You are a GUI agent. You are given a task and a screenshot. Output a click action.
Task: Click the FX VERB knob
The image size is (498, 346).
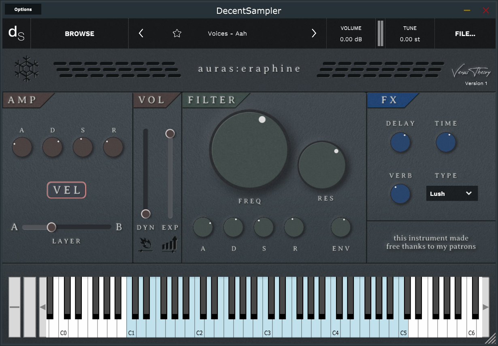(400, 194)
